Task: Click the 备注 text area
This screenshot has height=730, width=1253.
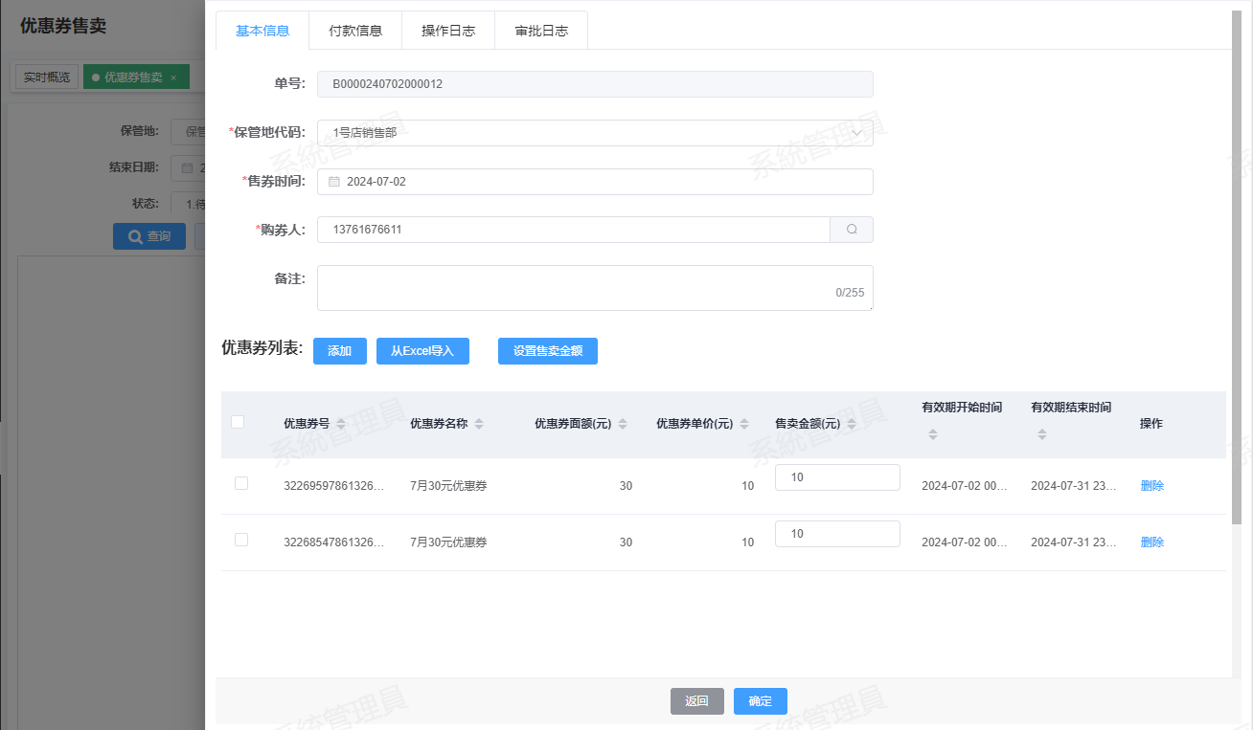Action: [x=594, y=288]
